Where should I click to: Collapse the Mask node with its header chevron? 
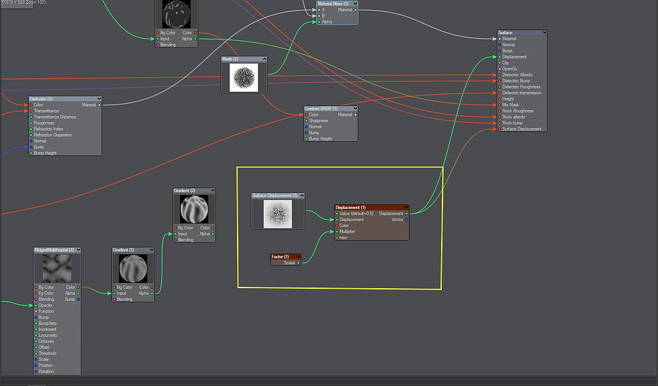point(264,59)
